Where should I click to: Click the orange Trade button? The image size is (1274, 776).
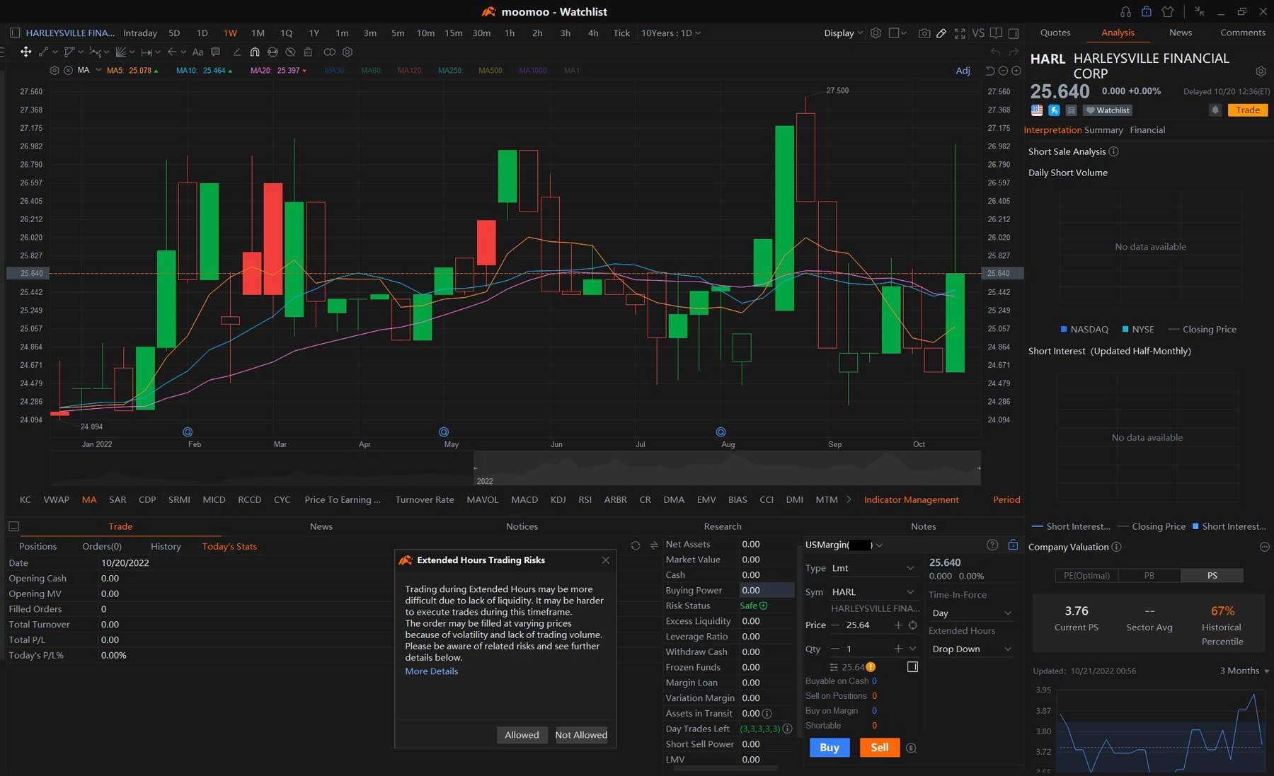[1248, 110]
